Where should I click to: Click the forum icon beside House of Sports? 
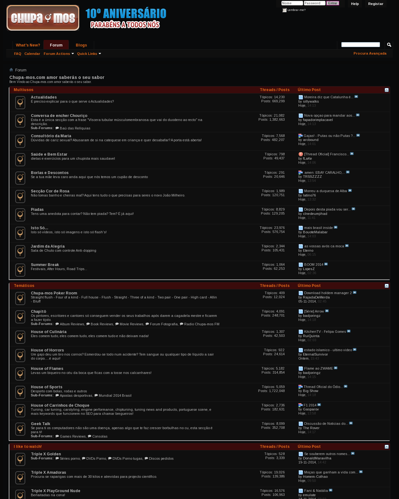20,392
